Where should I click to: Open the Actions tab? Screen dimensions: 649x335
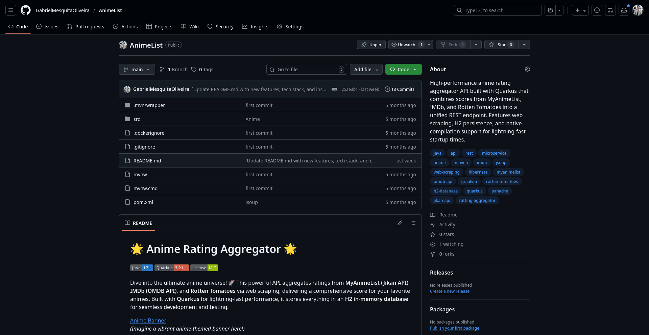point(125,27)
